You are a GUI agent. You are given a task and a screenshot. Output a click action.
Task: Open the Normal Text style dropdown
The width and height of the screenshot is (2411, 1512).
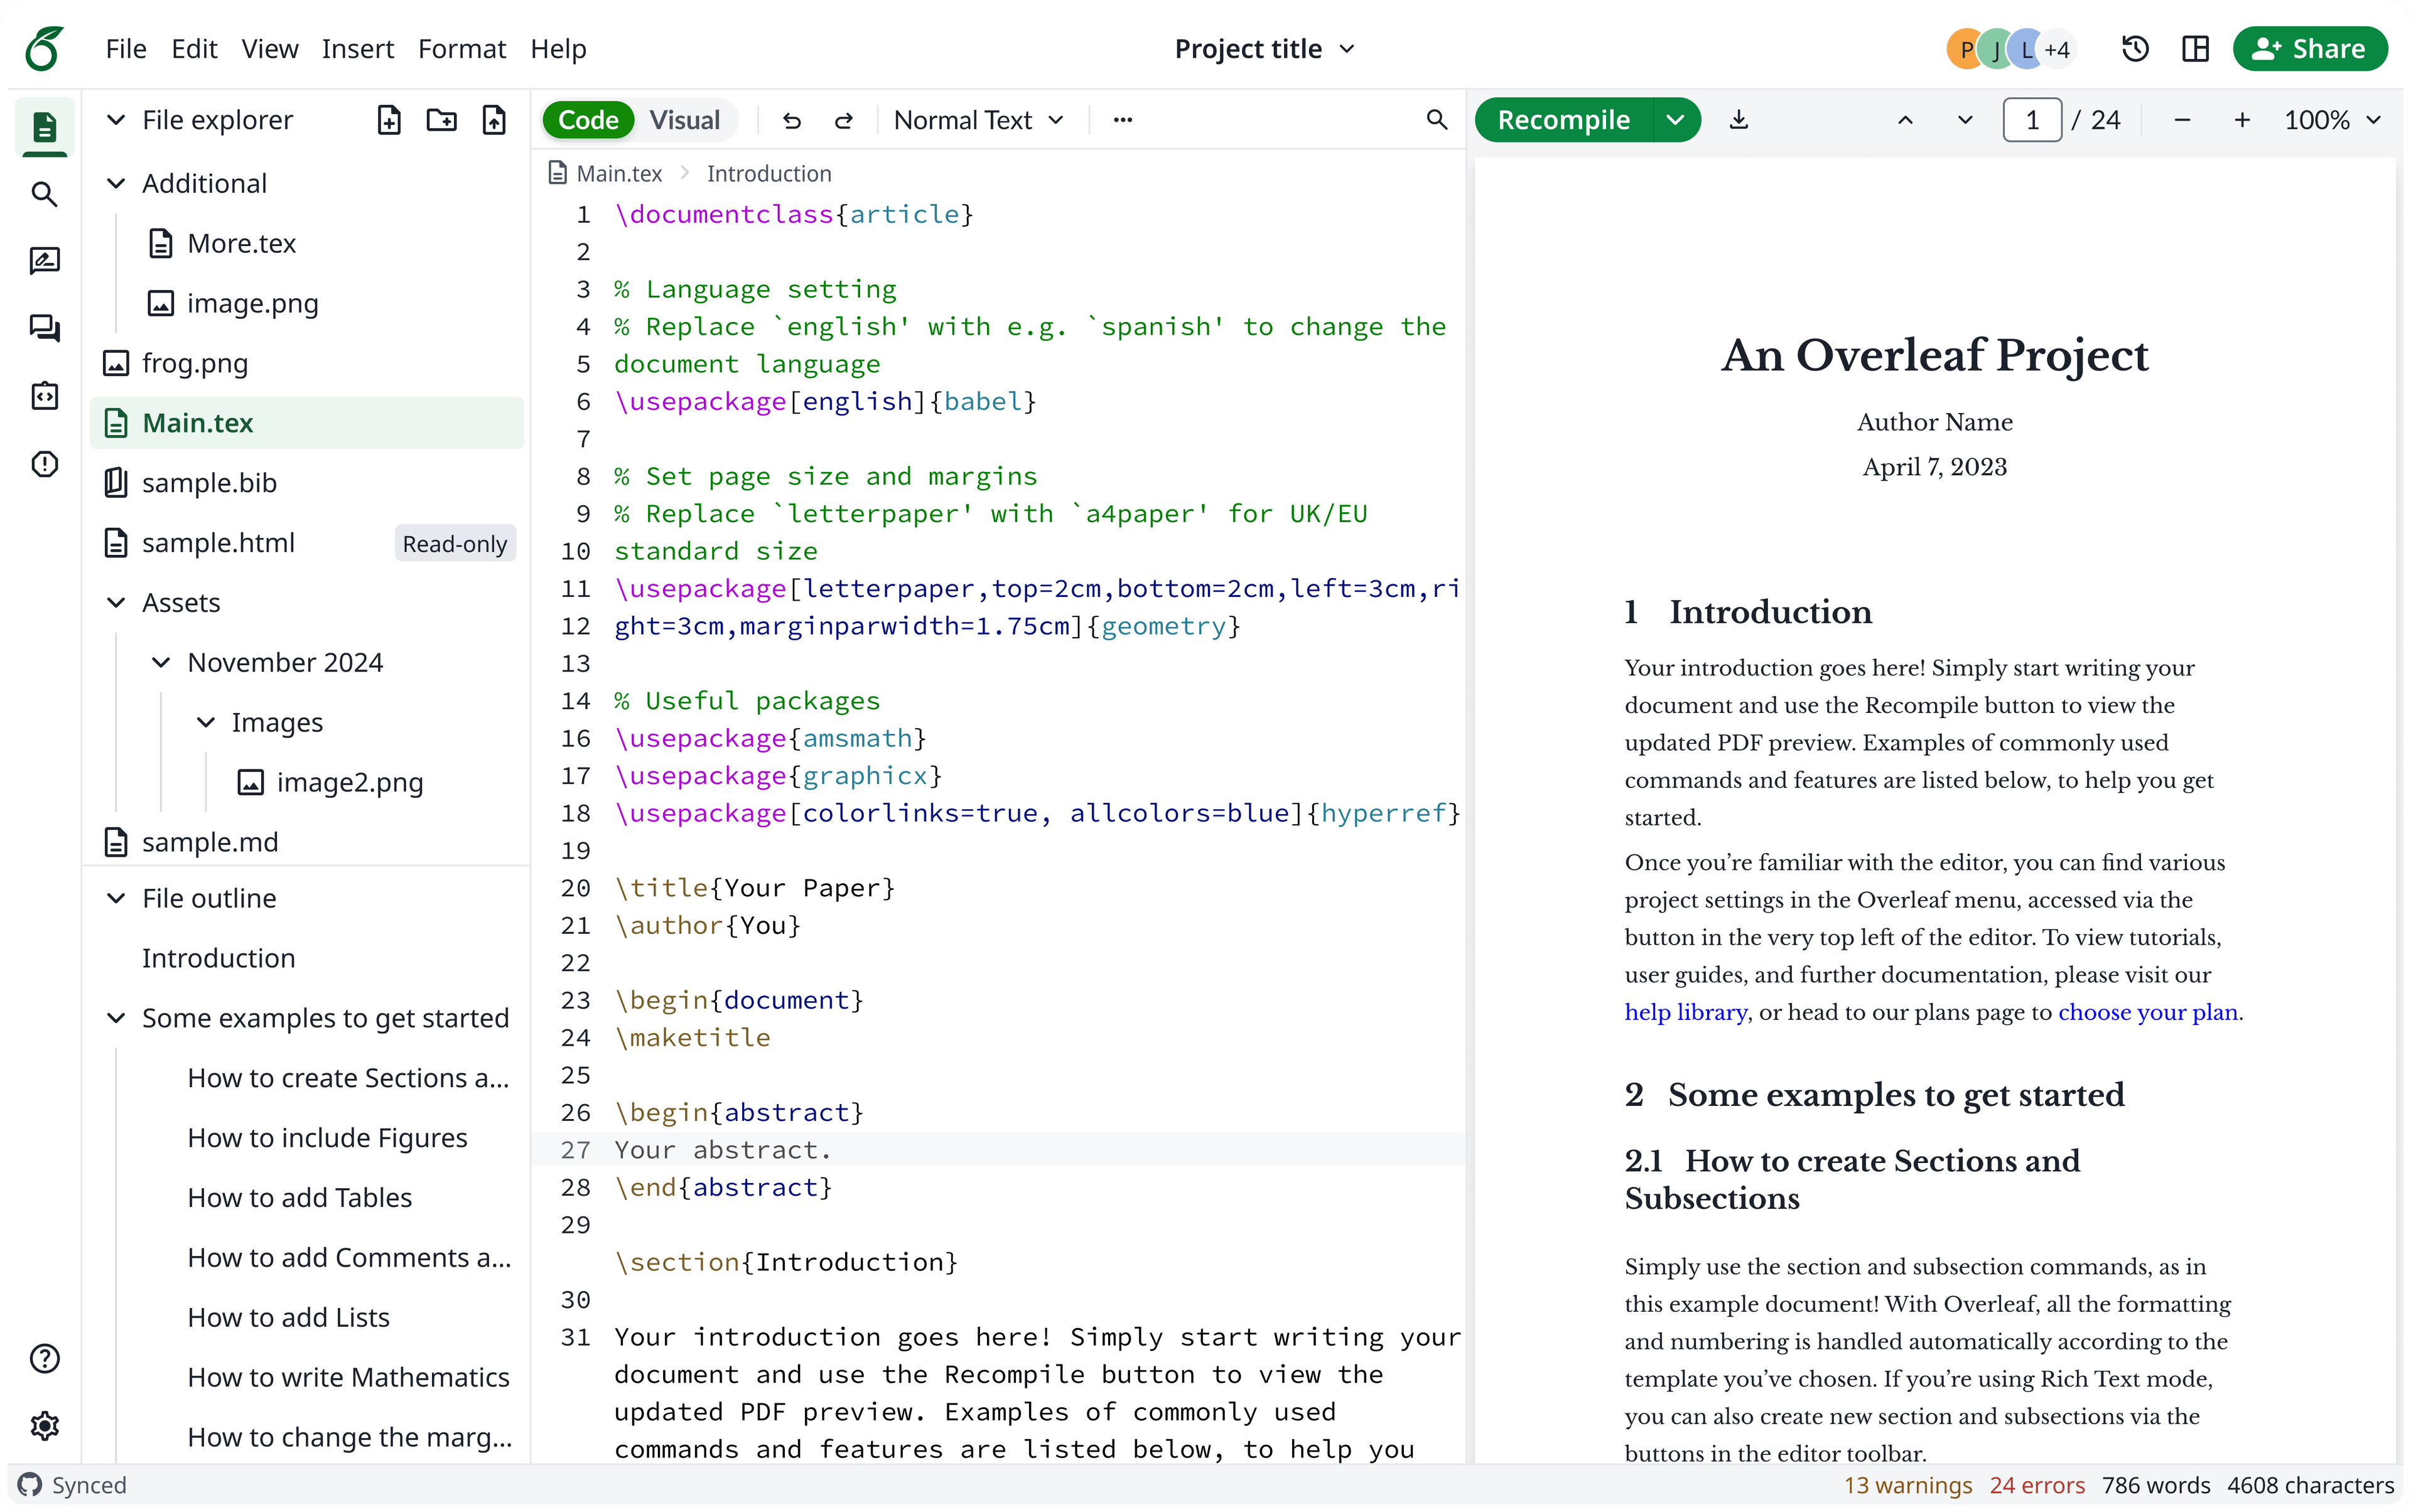[x=978, y=119]
